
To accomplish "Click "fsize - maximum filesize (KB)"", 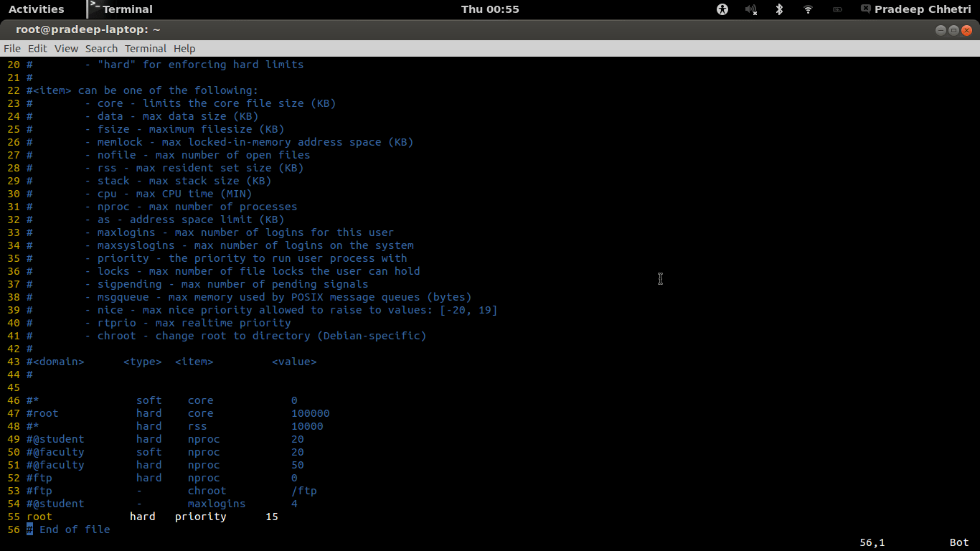I will click(x=191, y=129).
